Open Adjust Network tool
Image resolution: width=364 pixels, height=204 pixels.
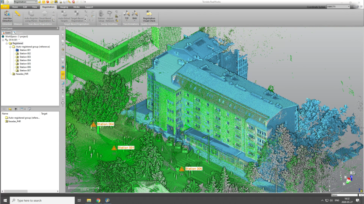click(110, 16)
